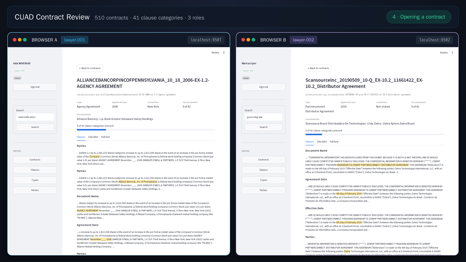The height and width of the screenshot is (262, 466).
Task: Focus the 'governing law' search field in Browser B
Action: coord(263,117)
